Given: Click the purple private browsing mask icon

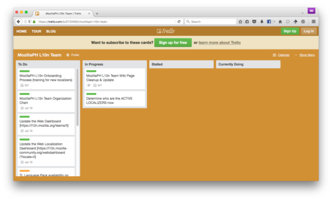Looking at the screenshot, I should [312, 11].
